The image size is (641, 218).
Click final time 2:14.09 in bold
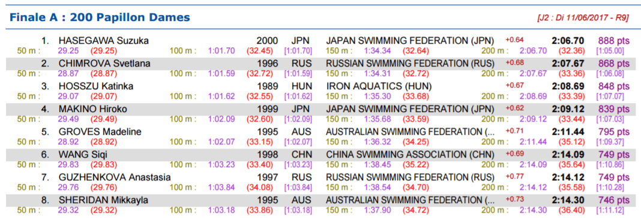[x=568, y=155]
